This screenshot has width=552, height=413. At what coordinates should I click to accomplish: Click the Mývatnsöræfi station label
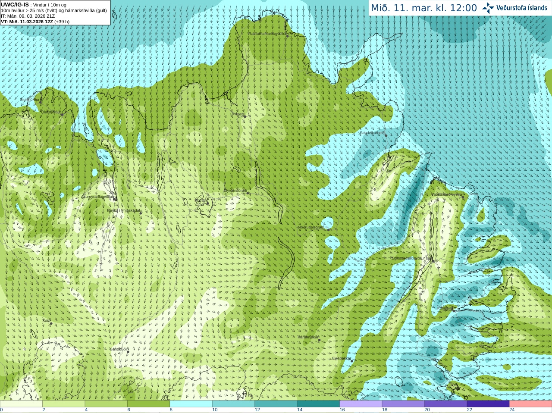[x=235, y=191]
